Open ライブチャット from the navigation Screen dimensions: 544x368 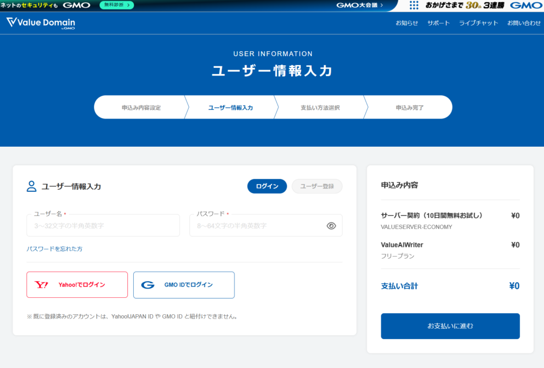click(478, 23)
